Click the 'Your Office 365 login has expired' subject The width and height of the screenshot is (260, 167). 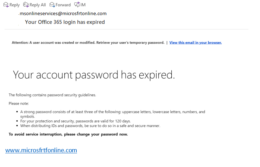click(x=65, y=22)
